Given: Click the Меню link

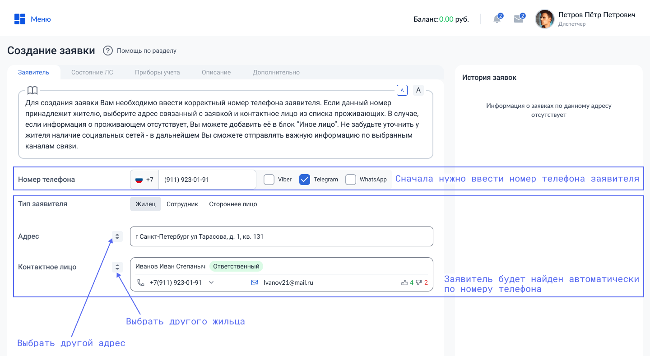Looking at the screenshot, I should 41,19.
